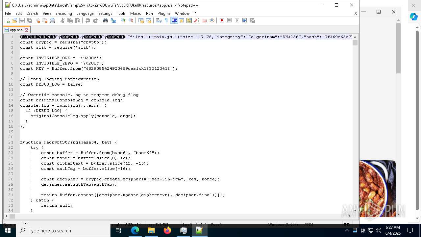Toggle file monitoring eye icon
This screenshot has height=237, width=421.
click(211, 20)
